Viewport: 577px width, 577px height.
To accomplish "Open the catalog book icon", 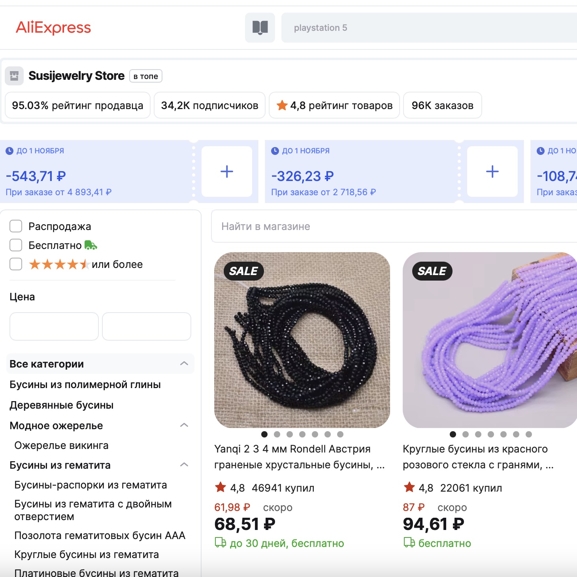I will tap(260, 28).
